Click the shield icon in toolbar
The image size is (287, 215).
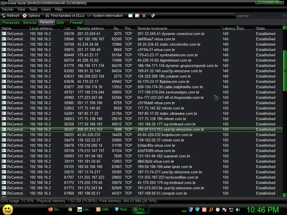pyautogui.click(x=153, y=16)
